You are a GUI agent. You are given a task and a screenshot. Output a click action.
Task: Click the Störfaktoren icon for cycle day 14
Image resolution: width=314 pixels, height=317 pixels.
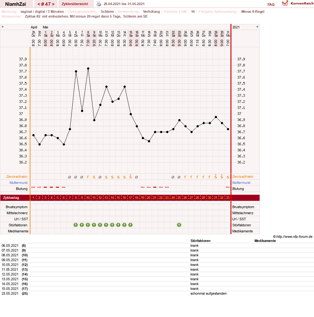(x=112, y=225)
